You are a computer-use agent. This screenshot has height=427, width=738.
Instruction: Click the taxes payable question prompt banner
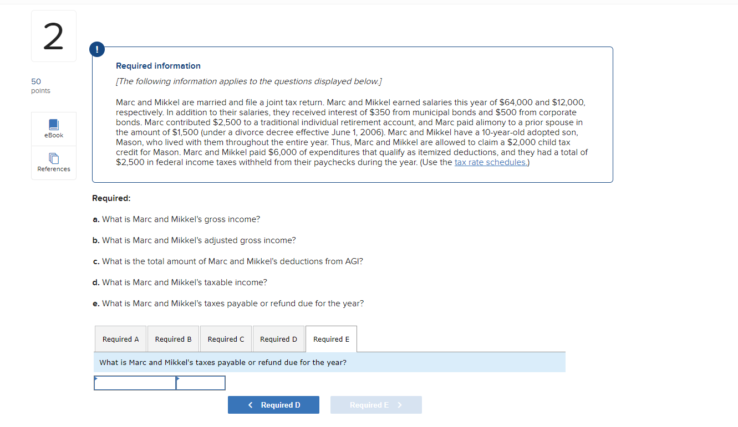pyautogui.click(x=329, y=362)
